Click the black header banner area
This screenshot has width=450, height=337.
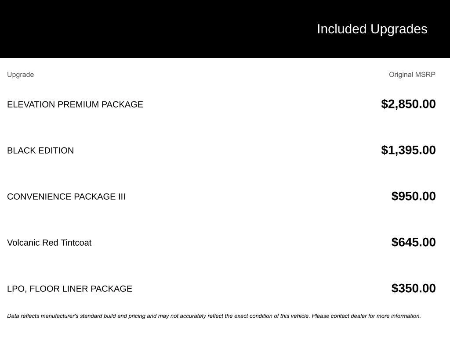point(225,29)
